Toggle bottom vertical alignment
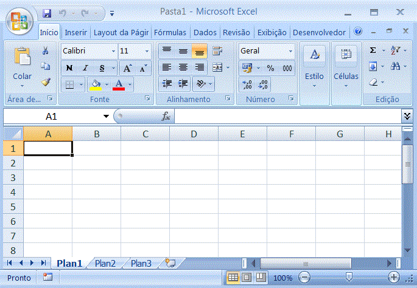The height and width of the screenshot is (288, 417). 200,50
